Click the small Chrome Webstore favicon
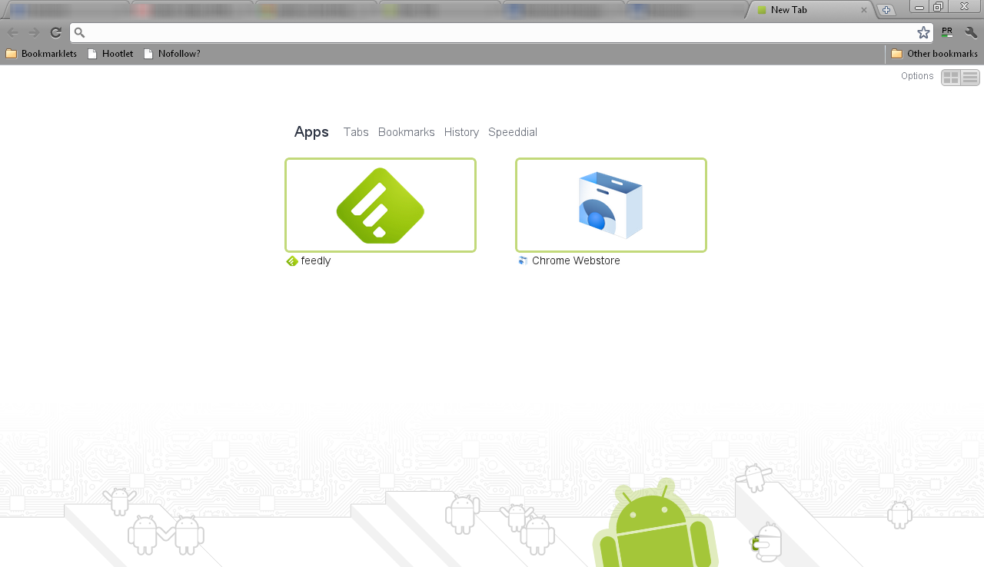 coord(523,261)
